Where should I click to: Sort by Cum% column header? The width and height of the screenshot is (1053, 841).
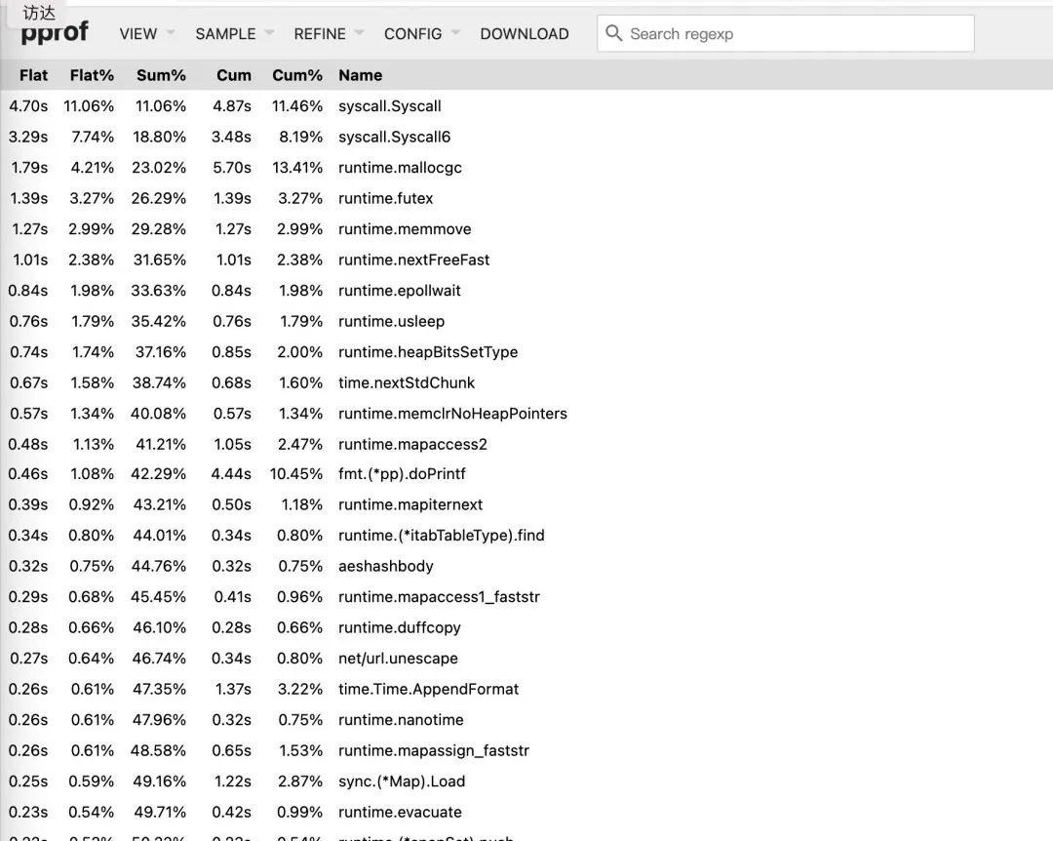click(297, 75)
